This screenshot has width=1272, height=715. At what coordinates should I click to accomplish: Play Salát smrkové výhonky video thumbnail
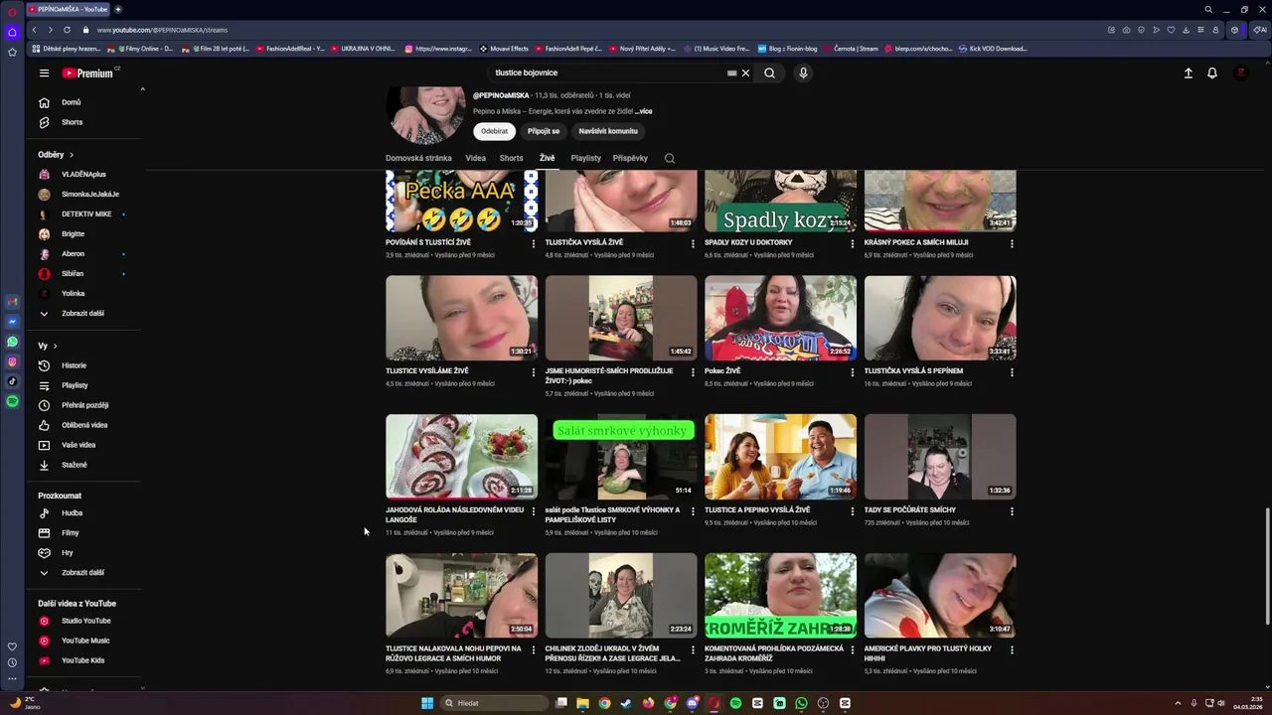(621, 456)
